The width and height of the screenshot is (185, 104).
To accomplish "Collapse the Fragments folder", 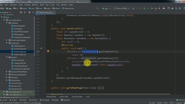I will pos(7,43).
